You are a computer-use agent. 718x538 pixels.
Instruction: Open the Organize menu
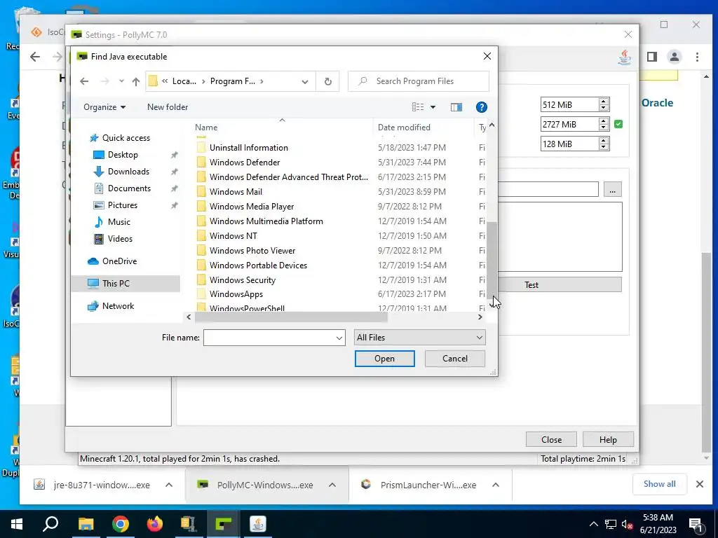pos(104,107)
